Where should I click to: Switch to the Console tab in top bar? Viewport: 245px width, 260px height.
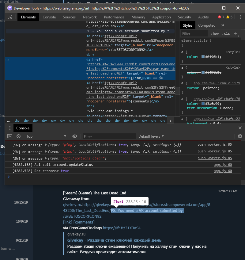49,17
